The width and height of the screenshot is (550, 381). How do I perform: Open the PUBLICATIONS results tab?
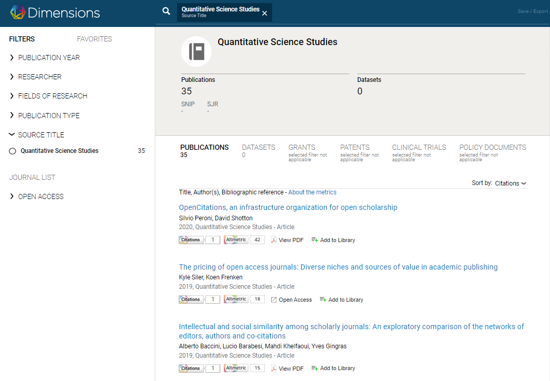(205, 151)
